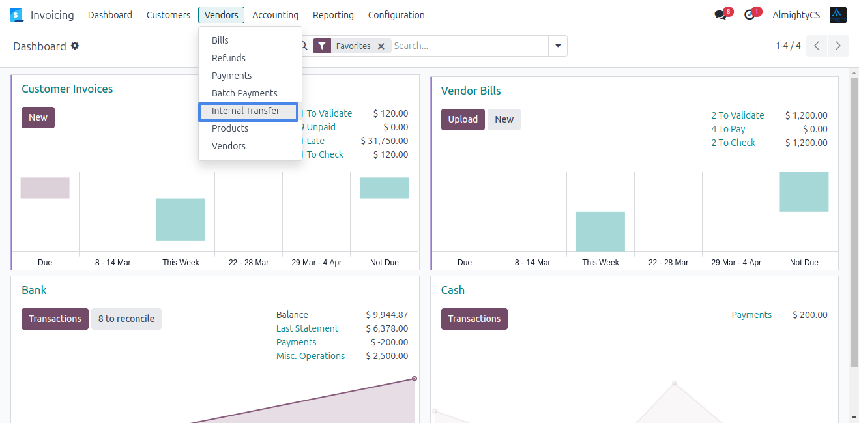Open the Dashboard settings gear icon
This screenshot has width=859, height=423.
(x=75, y=46)
